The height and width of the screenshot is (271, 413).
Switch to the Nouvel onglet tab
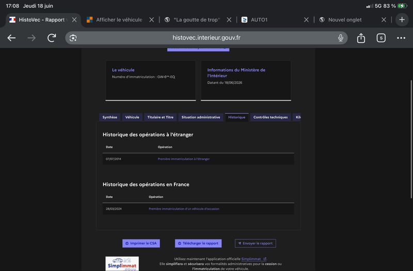pos(345,20)
